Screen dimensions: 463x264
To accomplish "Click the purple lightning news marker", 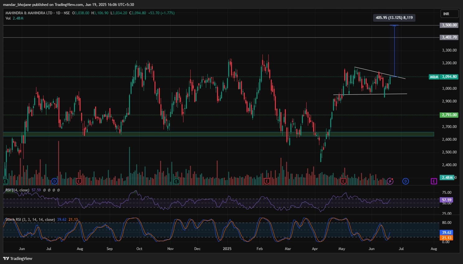I will tap(390, 181).
